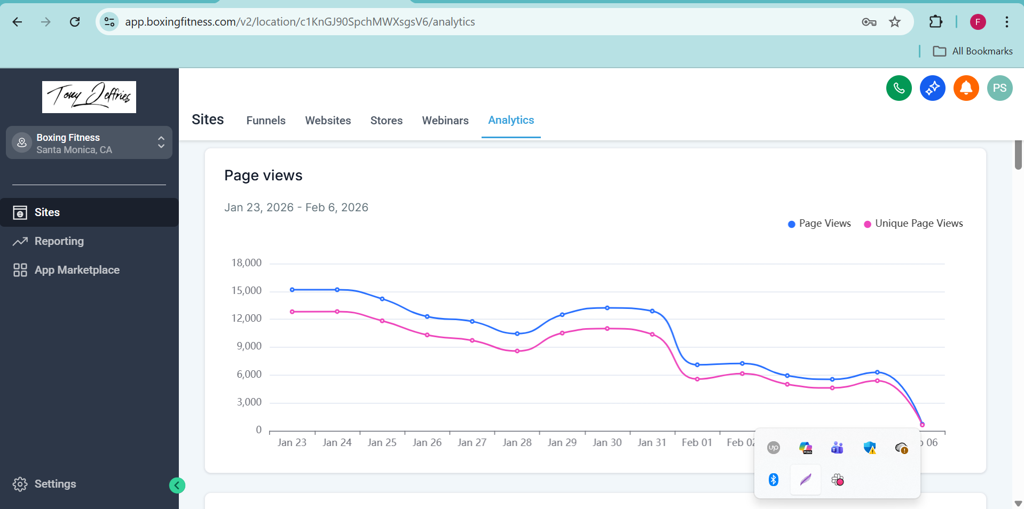The width and height of the screenshot is (1024, 509).
Task: Open the blue AI sparkle assistant icon
Action: (x=932, y=88)
